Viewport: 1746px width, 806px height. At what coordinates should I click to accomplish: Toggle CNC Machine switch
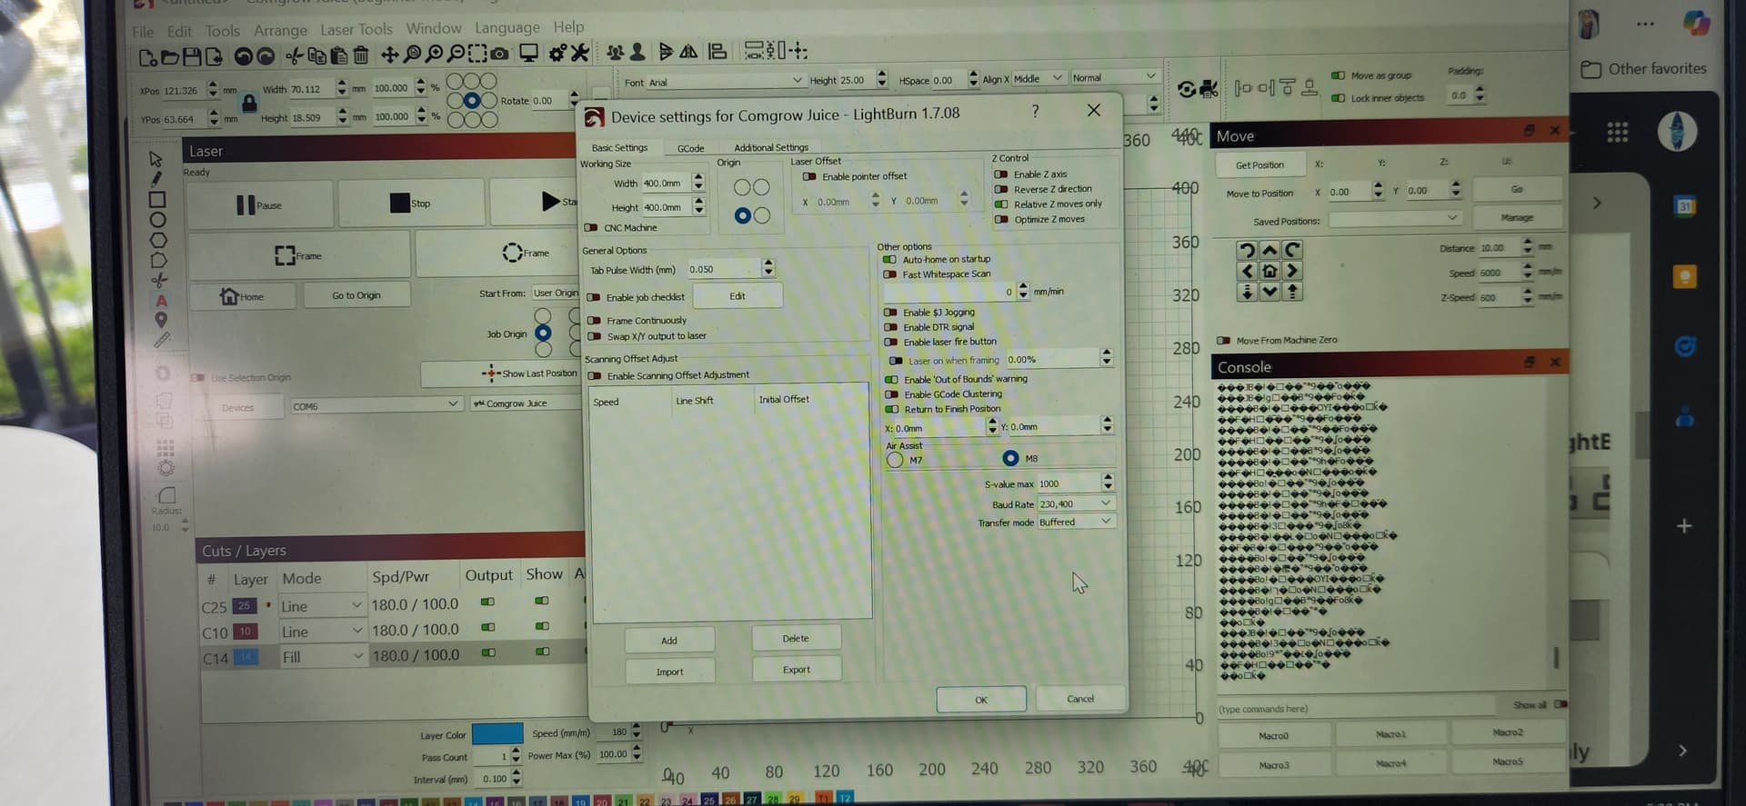point(591,227)
